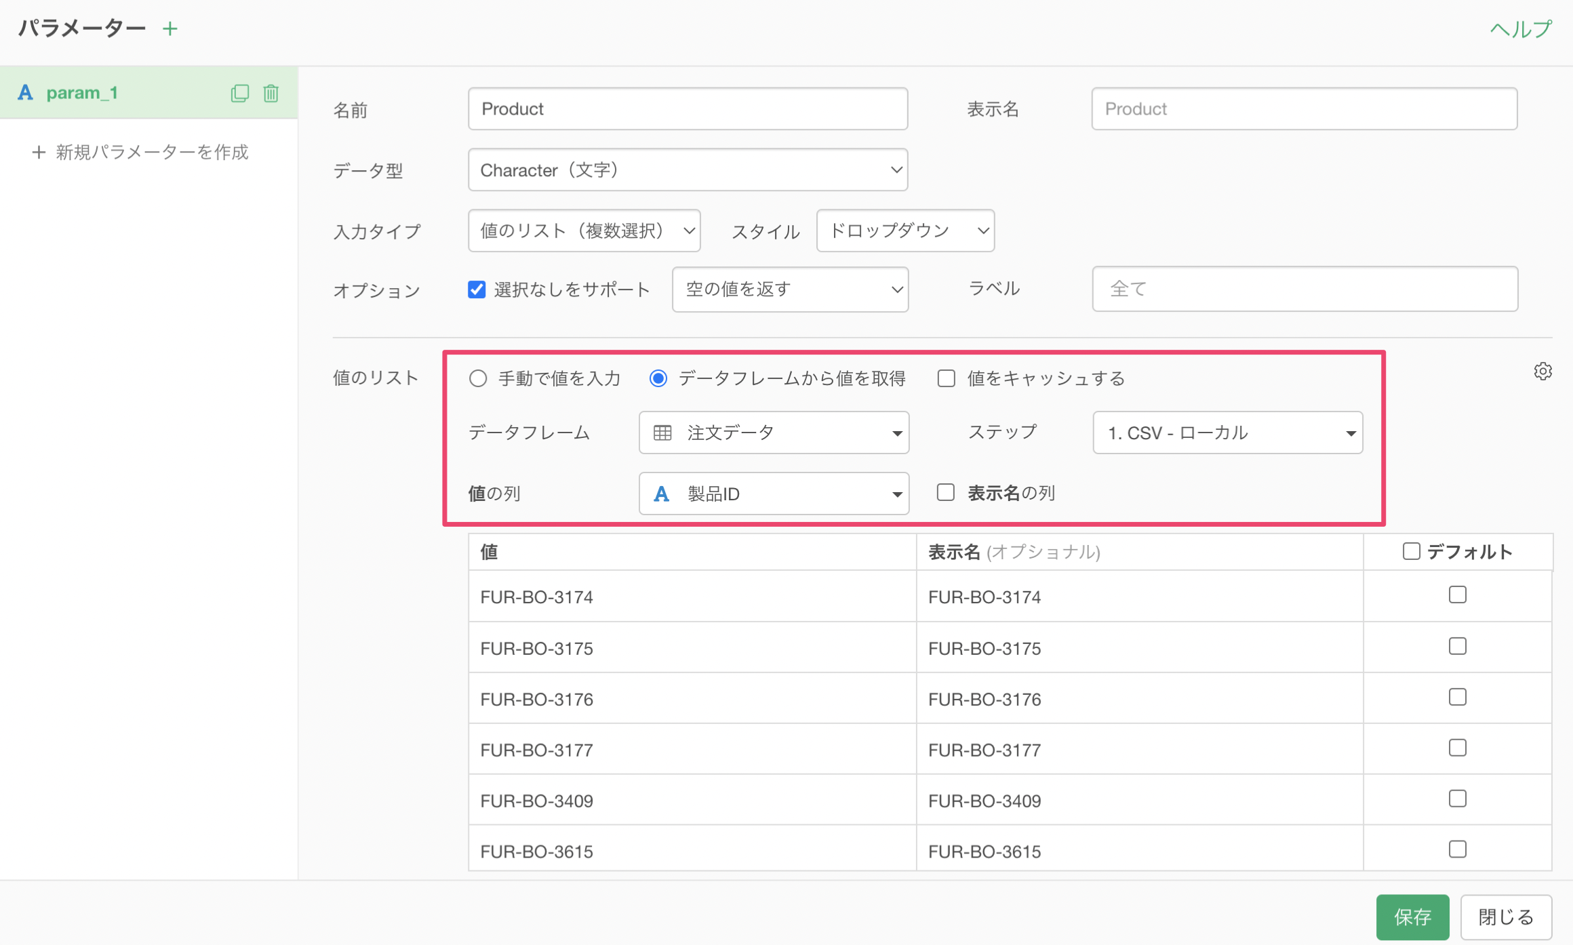
Task: Tick the 表示名の列 checkbox
Action: (x=946, y=492)
